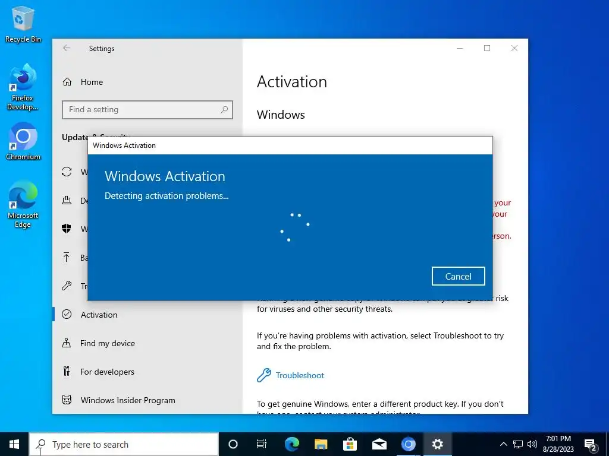The height and width of the screenshot is (456, 609).
Task: Go to Settings Home
Action: pos(92,82)
